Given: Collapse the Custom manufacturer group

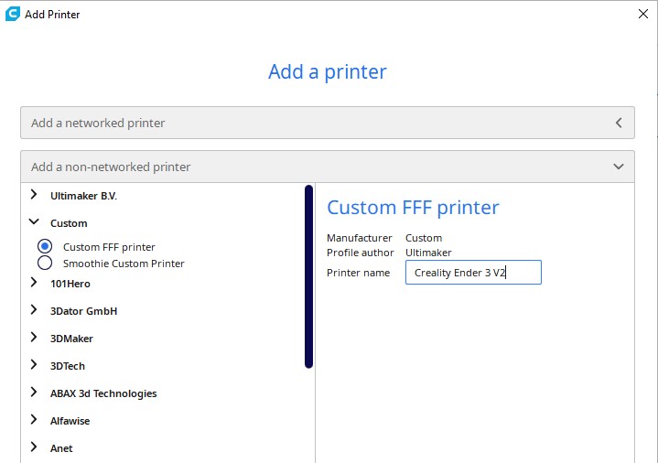Looking at the screenshot, I should [x=34, y=221].
